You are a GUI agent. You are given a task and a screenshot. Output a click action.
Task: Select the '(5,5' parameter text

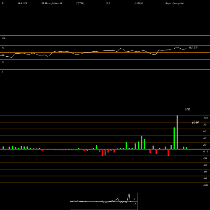[108, 3]
